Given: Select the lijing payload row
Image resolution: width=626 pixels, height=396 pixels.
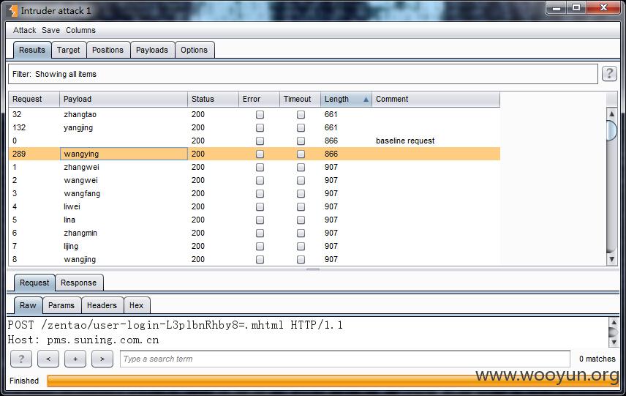Looking at the screenshot, I should [254, 247].
